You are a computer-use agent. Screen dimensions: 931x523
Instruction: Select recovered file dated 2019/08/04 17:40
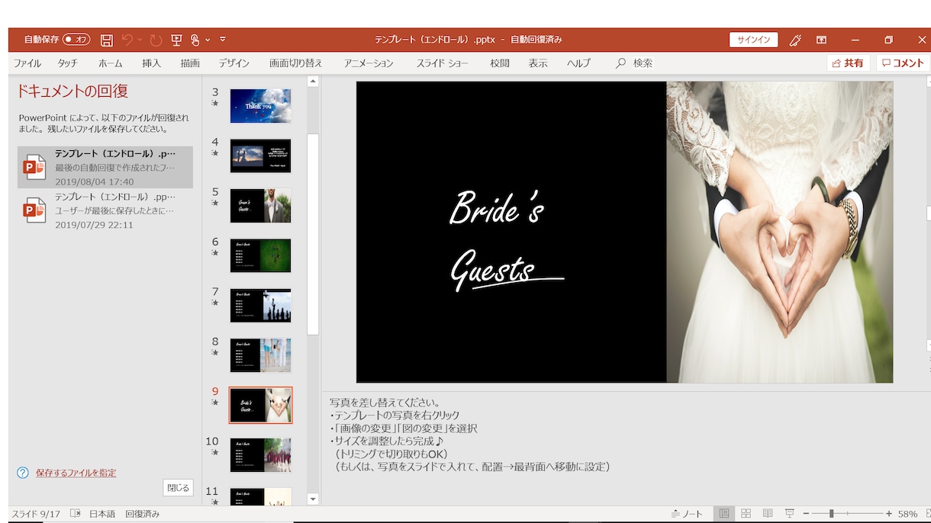(x=105, y=167)
